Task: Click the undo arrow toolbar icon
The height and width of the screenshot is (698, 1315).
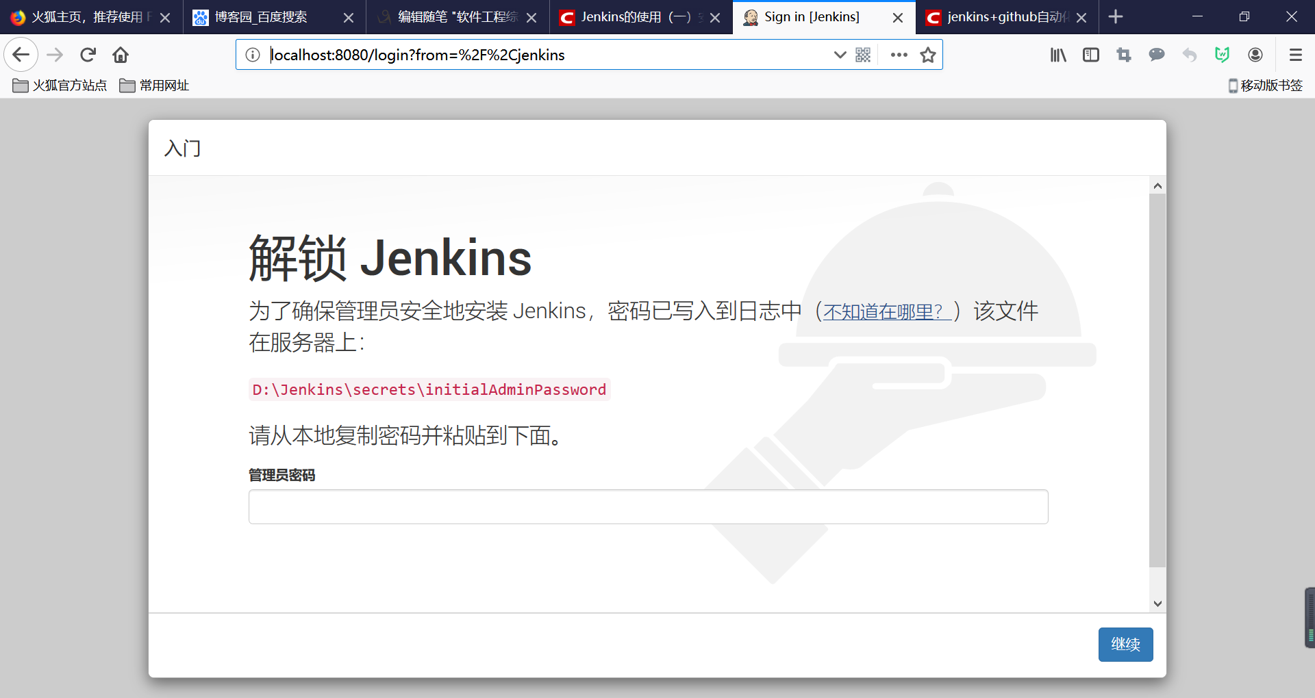Action: (x=1190, y=55)
